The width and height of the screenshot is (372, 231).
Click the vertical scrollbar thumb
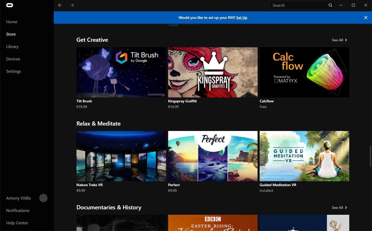[x=370, y=156]
